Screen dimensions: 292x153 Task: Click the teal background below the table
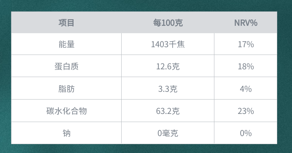point(146,149)
